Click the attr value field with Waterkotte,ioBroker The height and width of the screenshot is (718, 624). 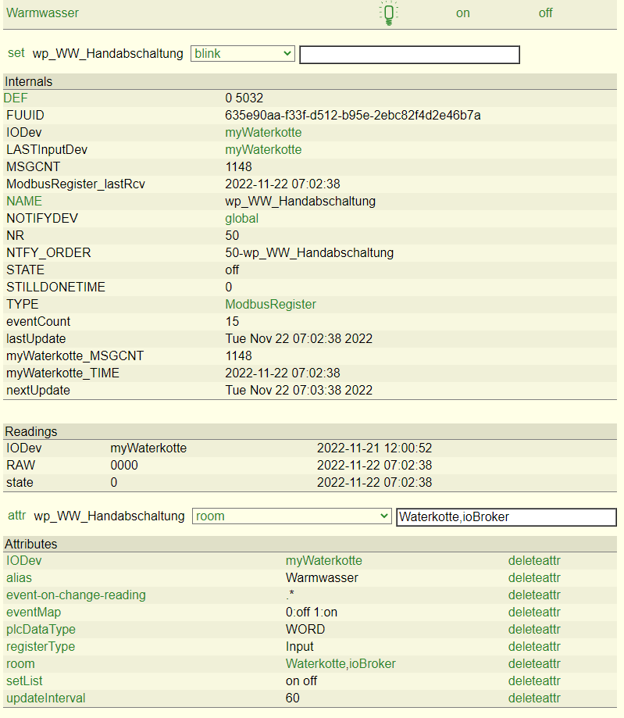click(506, 517)
